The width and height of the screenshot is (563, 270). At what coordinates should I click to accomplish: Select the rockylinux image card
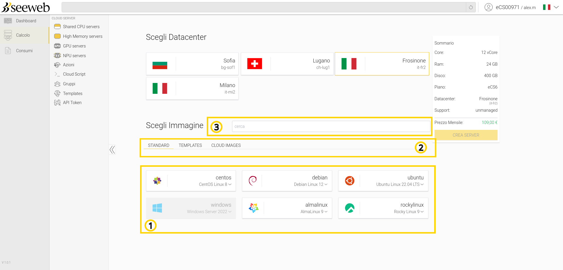coord(383,208)
